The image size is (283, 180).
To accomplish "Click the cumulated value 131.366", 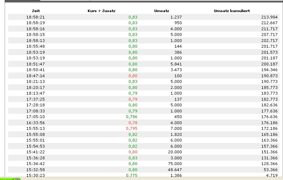I will coord(269,158).
